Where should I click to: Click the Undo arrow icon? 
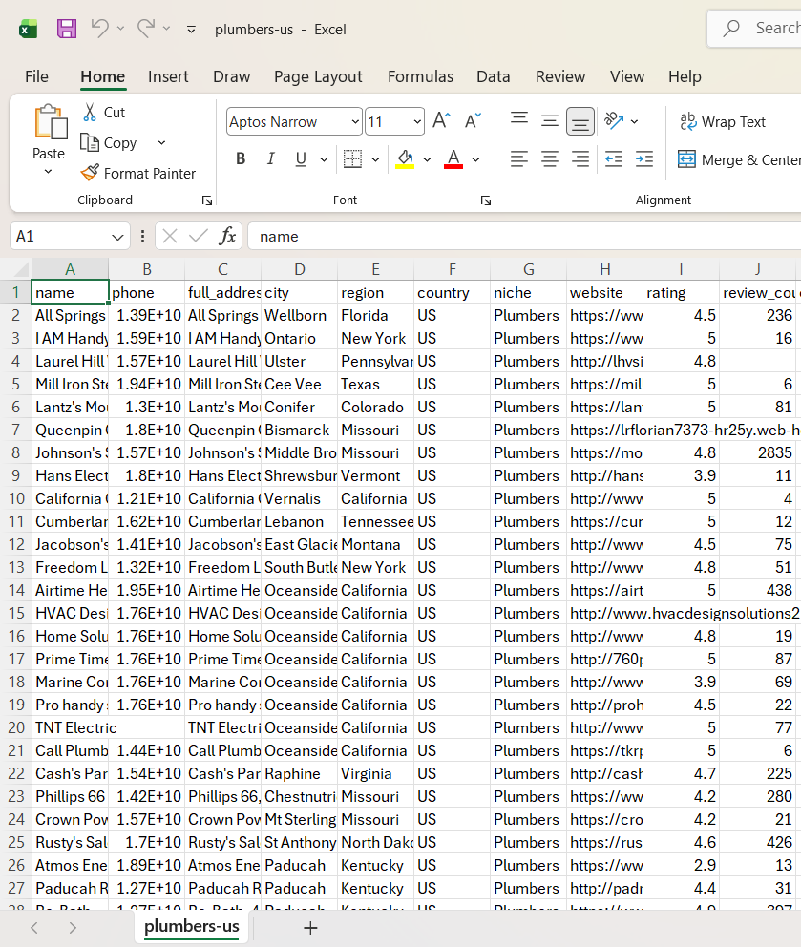pyautogui.click(x=99, y=28)
